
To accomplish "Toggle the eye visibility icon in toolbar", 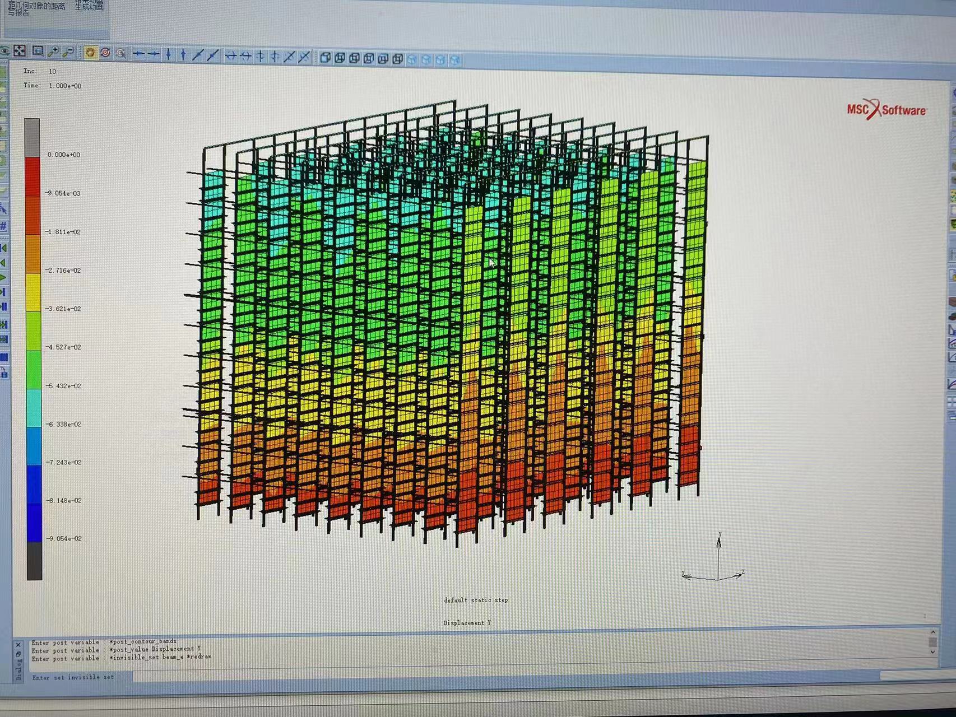I will (4, 51).
